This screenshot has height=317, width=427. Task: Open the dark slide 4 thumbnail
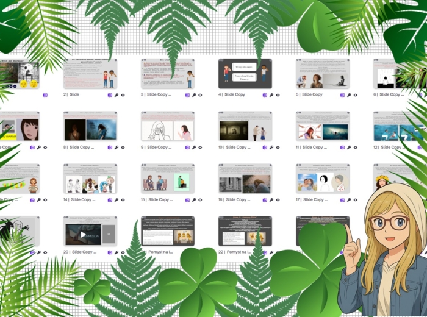tap(245, 74)
